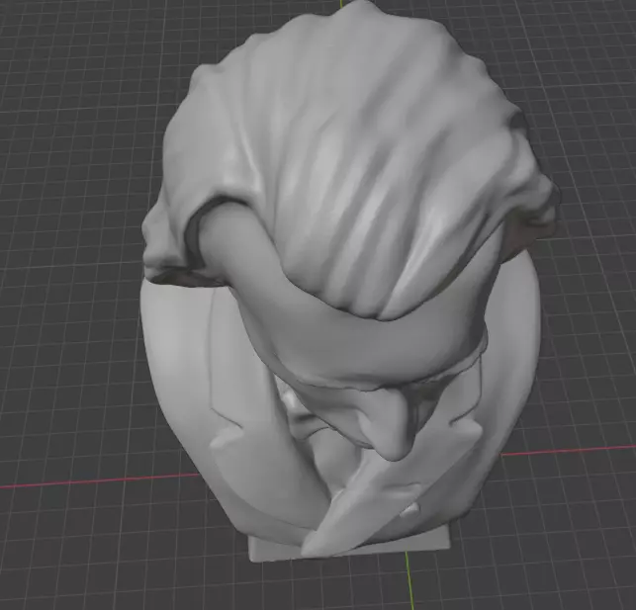Click the square pedestal base under the bust
Viewport: 636px width, 610px height.
point(349,546)
